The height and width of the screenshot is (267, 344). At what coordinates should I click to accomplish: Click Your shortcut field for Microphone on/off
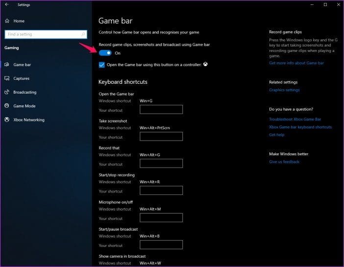click(x=161, y=218)
